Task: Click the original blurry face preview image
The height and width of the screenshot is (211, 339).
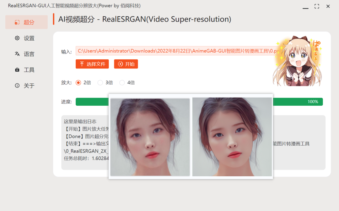Action: 150,137
